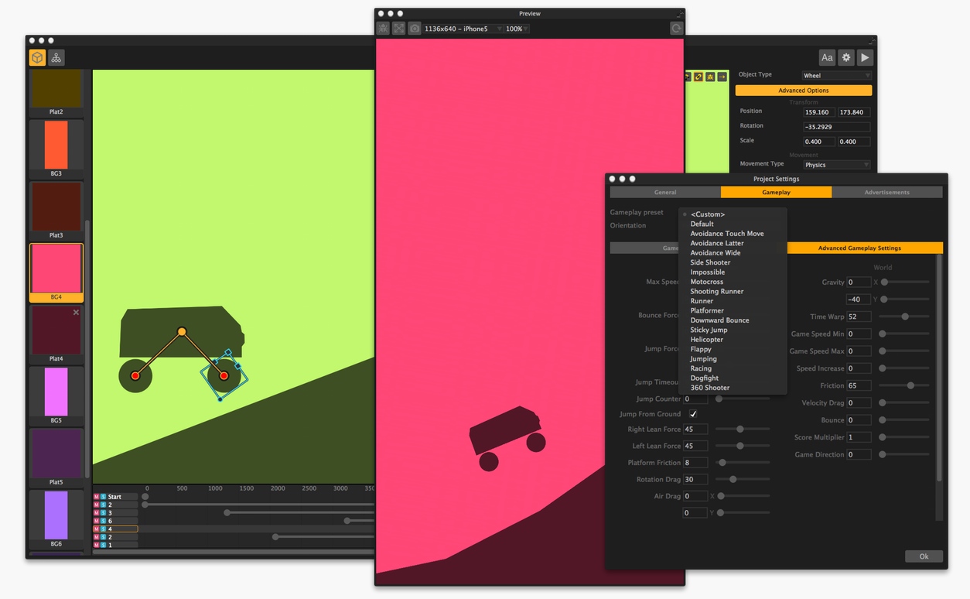Switch to the hierarchy tree view icon
970x599 pixels.
click(56, 58)
